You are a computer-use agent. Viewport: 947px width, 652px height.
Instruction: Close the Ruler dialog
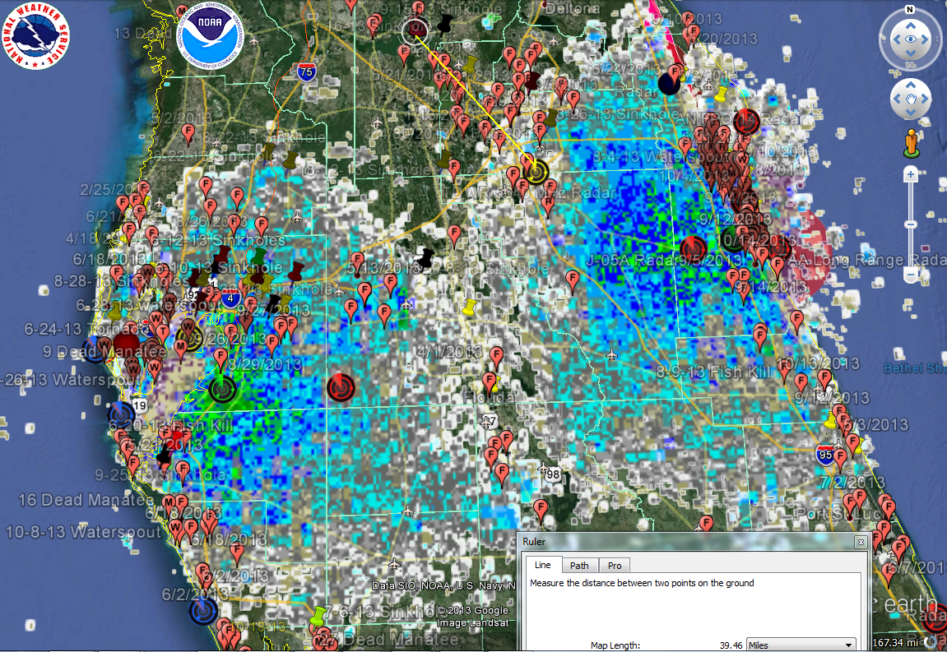[860, 543]
